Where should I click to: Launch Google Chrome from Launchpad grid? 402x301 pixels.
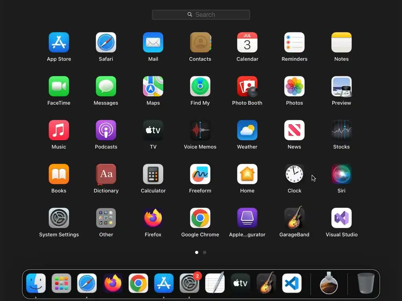point(200,218)
